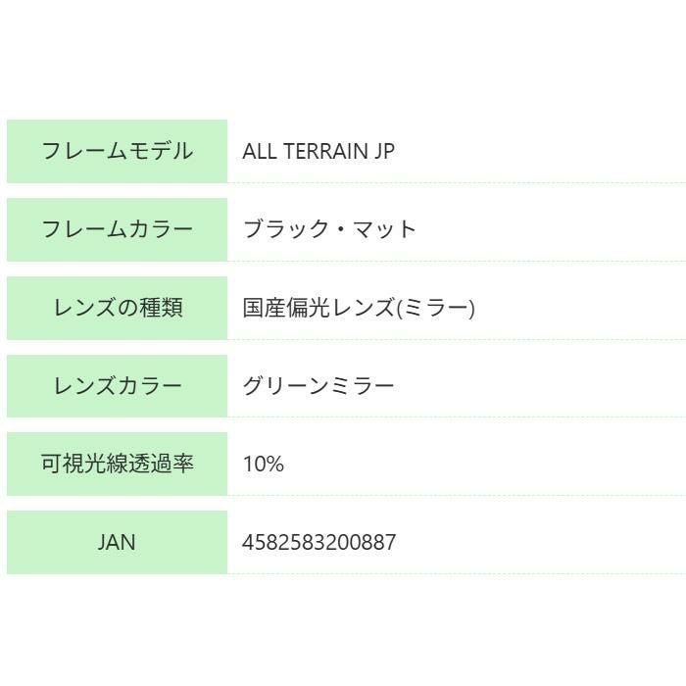Click the レンズカラー label cell
686x686 pixels.
pos(117,385)
